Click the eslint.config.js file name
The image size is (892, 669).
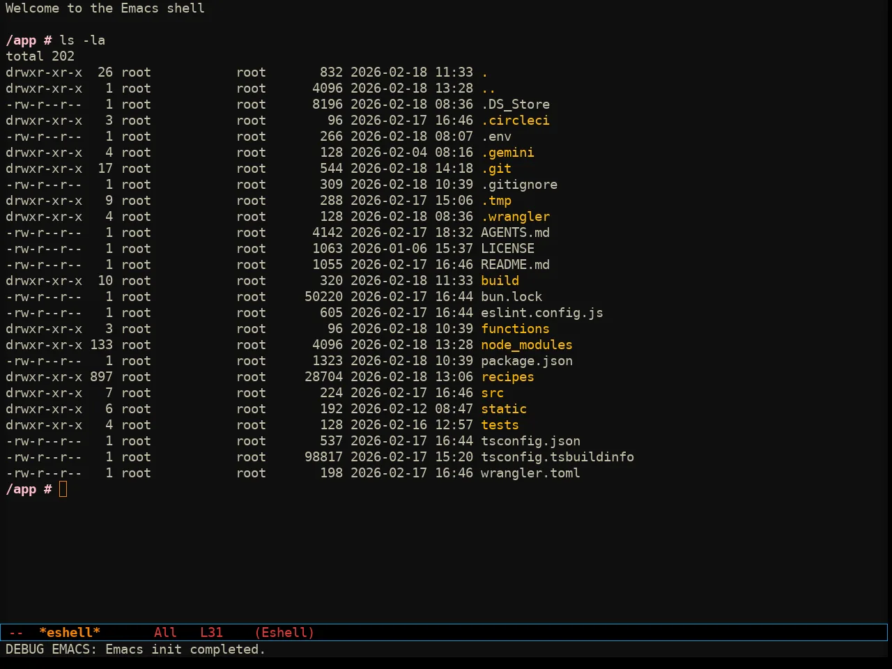tap(543, 313)
